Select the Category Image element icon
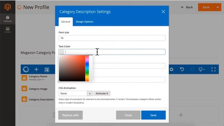 coord(24,89)
